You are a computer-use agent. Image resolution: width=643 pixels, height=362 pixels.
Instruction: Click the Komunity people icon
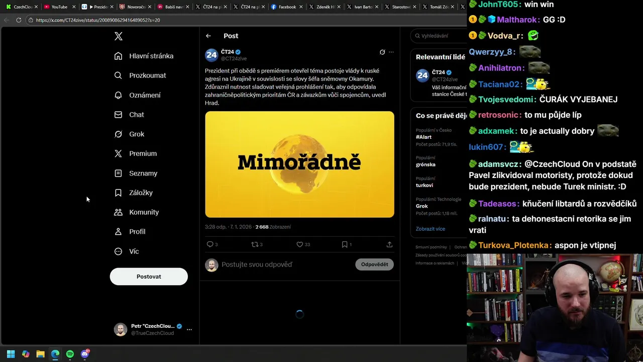118,212
